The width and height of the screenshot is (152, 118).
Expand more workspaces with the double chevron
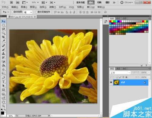pyautogui.click(x=114, y=2)
